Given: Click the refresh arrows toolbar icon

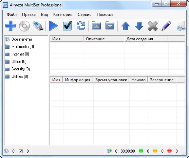Looking at the screenshot, I should (81, 26).
